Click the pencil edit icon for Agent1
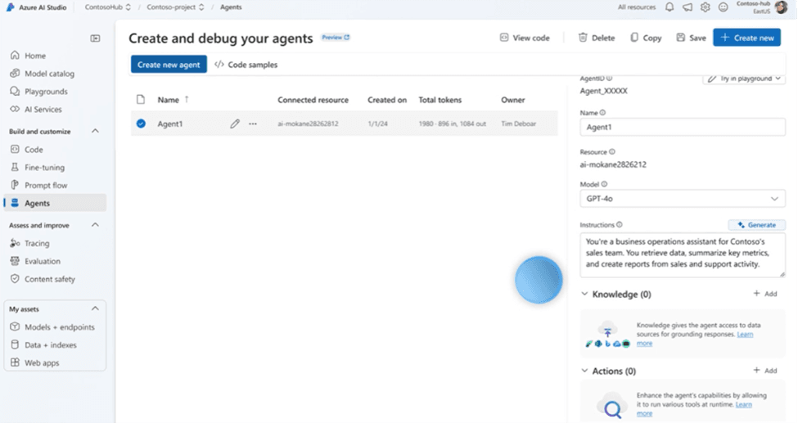 click(x=235, y=124)
